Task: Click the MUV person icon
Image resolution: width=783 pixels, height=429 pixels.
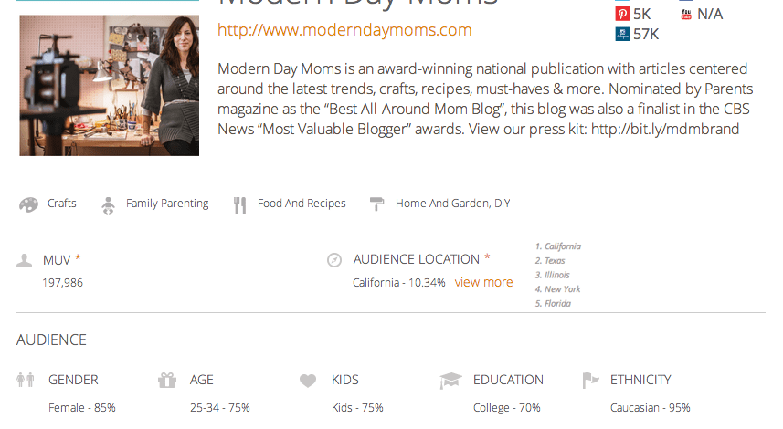Action: click(25, 260)
